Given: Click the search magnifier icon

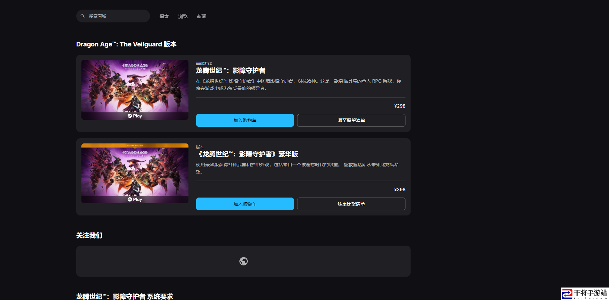Looking at the screenshot, I should (82, 16).
